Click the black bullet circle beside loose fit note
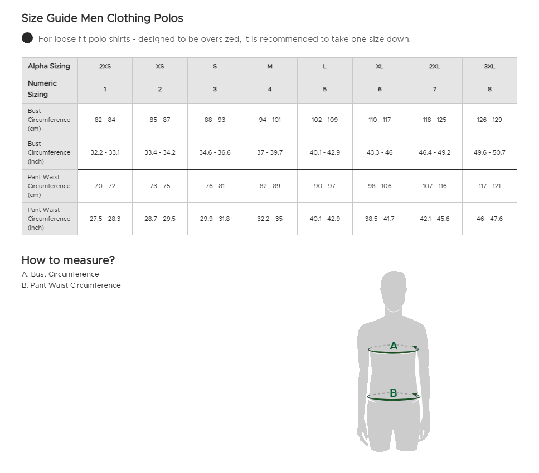 (x=27, y=38)
